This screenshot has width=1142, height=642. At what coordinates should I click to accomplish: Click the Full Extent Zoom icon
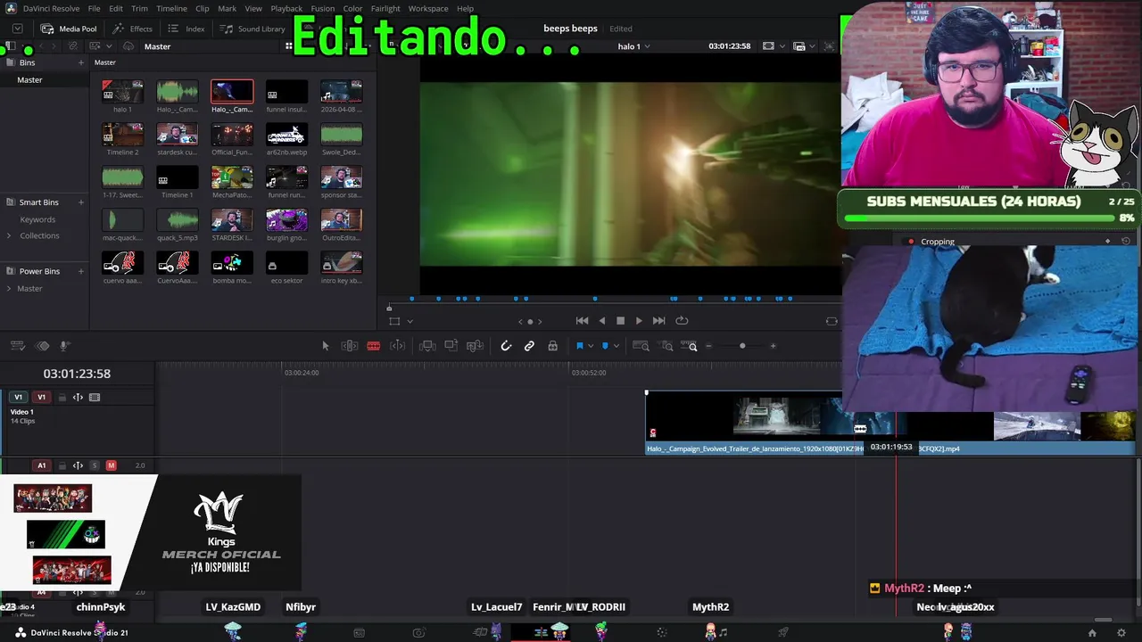(641, 346)
